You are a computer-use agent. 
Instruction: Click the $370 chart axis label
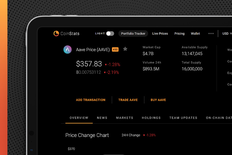(71, 149)
